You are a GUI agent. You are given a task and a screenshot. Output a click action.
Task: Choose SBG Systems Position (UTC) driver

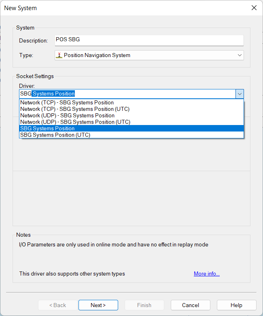[x=55, y=135]
